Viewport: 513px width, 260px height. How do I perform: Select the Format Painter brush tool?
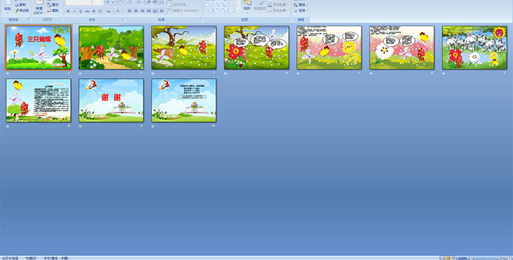click(x=22, y=11)
